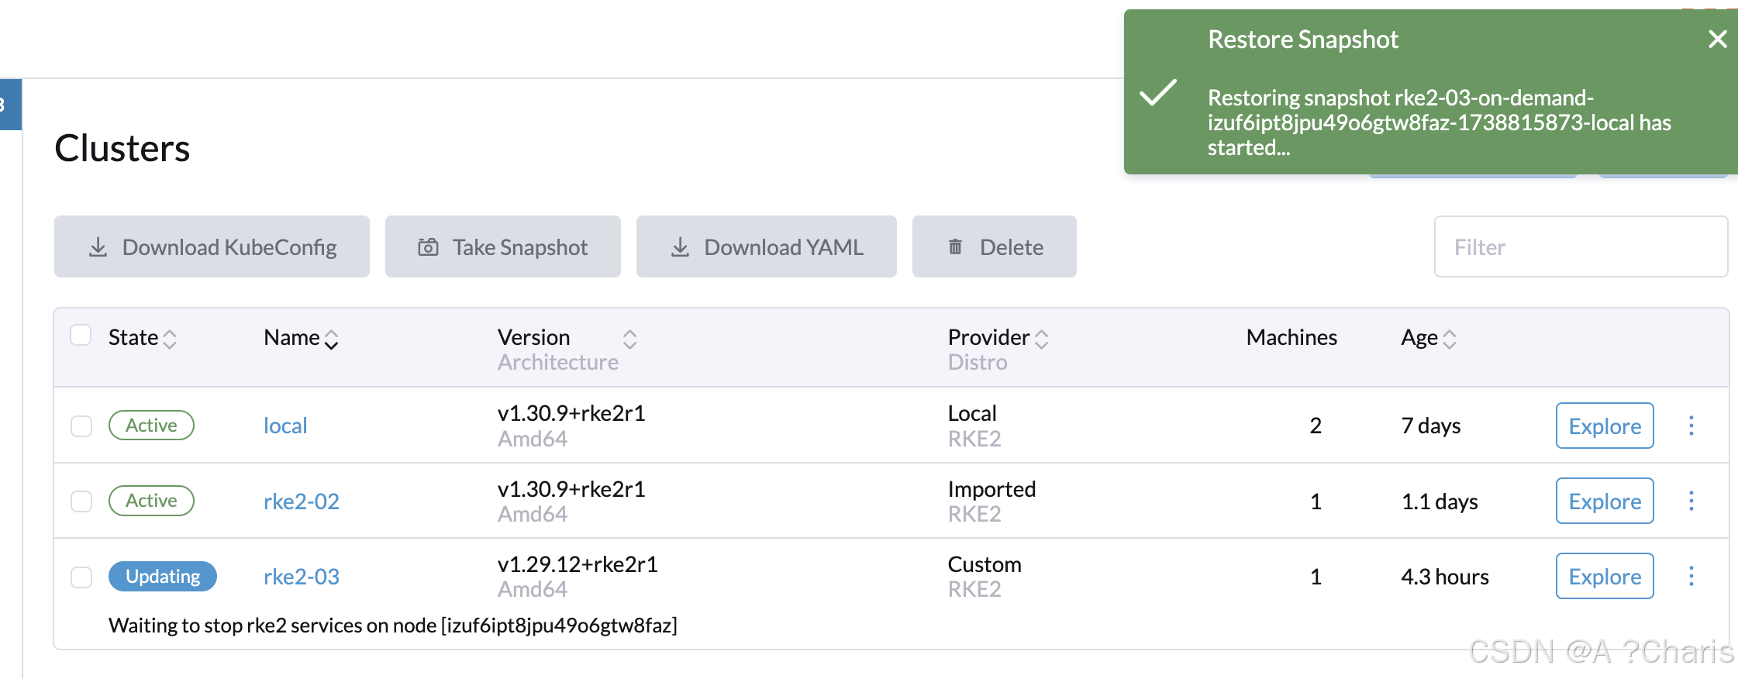Select the rke2-03 cluster checkbox
Screen dimensions: 1738x679
click(81, 577)
